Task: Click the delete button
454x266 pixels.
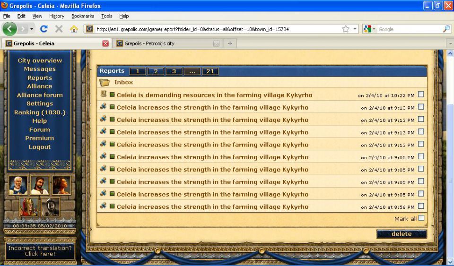Action: 402,234
